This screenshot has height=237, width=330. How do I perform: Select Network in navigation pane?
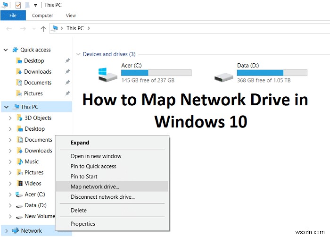(32, 231)
